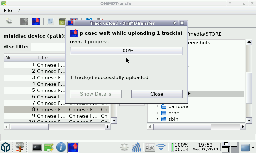The height and width of the screenshot is (153, 256).
Task: Select track row 1 Chinese F...
Action: (35, 65)
